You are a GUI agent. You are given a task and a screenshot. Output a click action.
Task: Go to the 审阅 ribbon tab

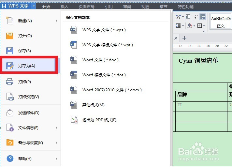pos(127,7)
